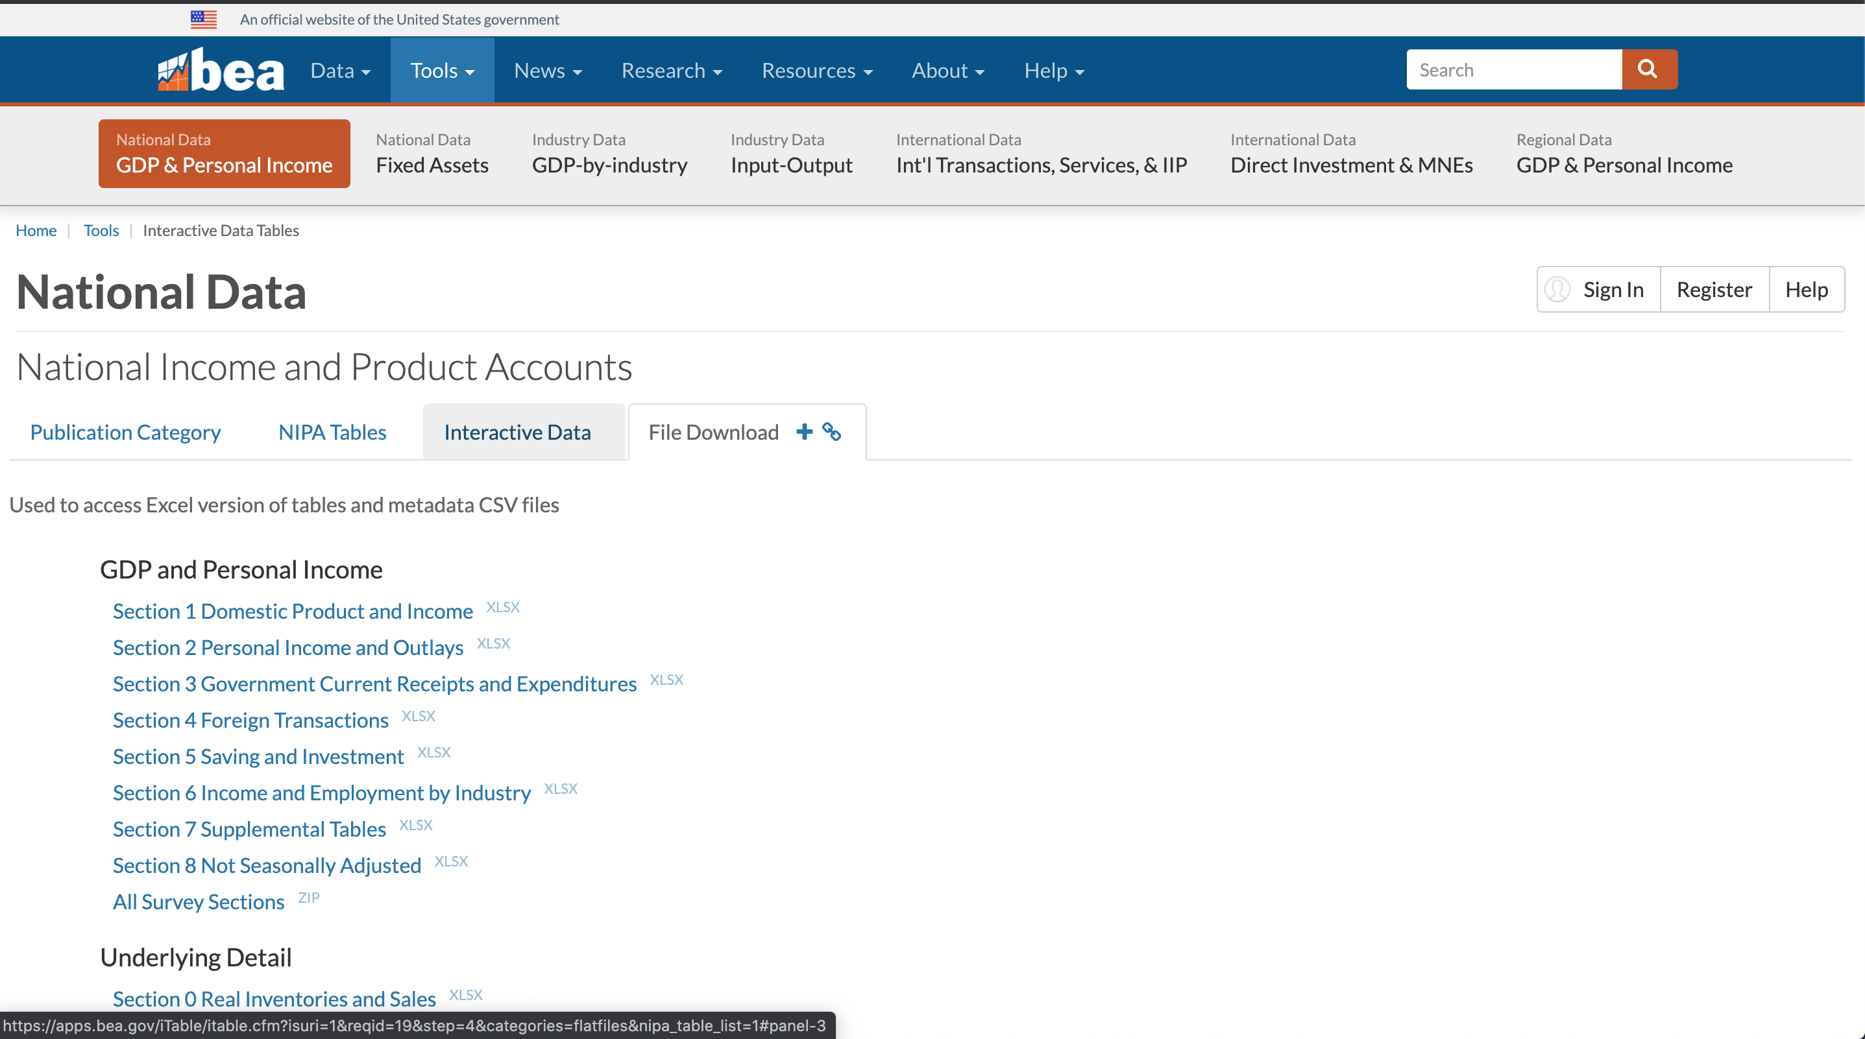1865x1039 pixels.
Task: Click the user avatar icon beside Sign In
Action: (x=1557, y=289)
